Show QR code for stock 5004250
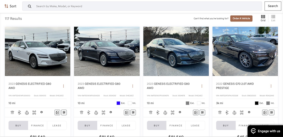Screen dimensions: 283x137 [x=133, y=112]
